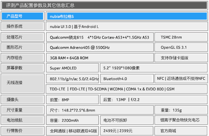
Task: Click the OpenGL ES 3.1 cell
Action: coord(181,47)
